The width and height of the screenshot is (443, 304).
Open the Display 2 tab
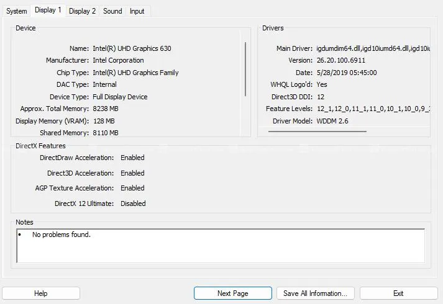[82, 11]
